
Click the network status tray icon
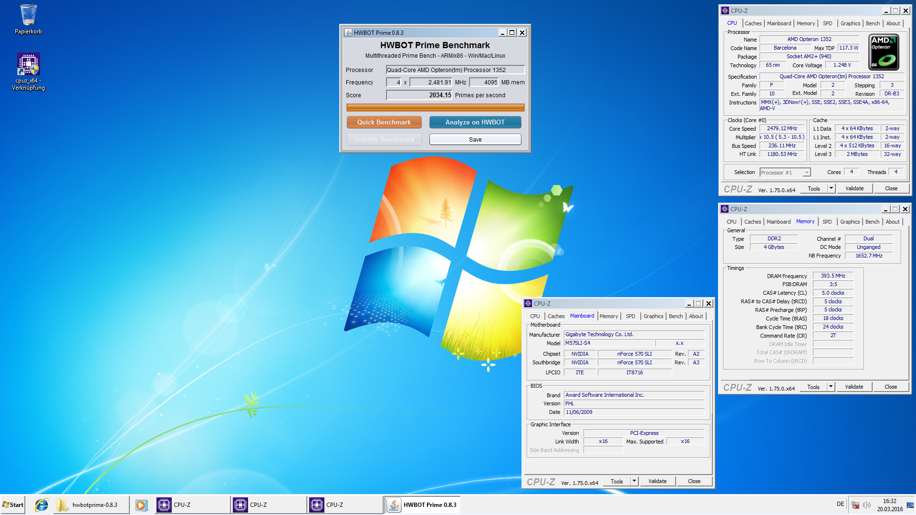855,505
